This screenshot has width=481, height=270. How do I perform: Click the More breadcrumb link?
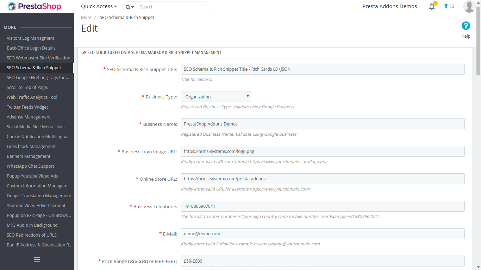tap(86, 18)
